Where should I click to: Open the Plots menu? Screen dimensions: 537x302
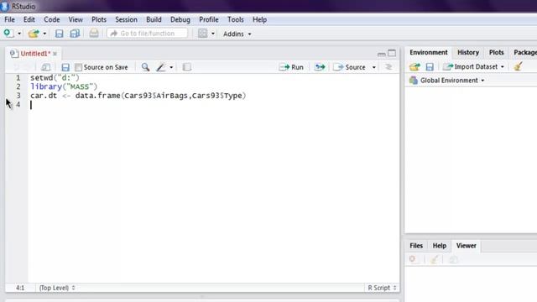click(x=99, y=19)
